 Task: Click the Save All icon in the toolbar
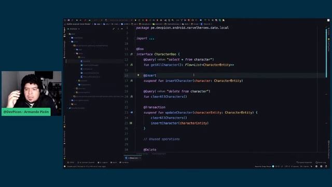[68, 20]
